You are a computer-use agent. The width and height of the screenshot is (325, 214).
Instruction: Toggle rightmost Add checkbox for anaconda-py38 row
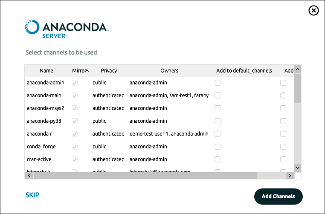click(x=283, y=121)
